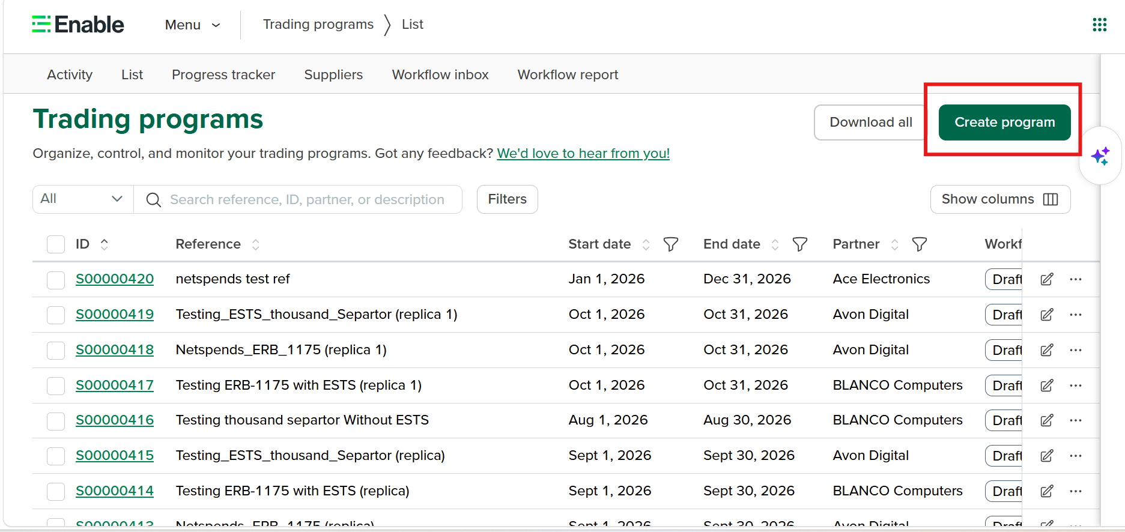
Task: Open the Progress tracker tab
Action: tap(223, 74)
